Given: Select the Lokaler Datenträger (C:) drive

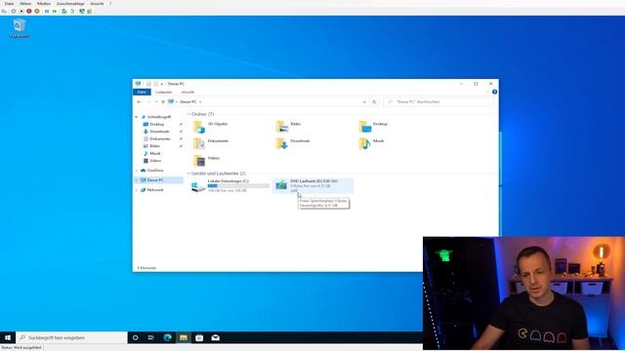Looking at the screenshot, I should pos(230,186).
